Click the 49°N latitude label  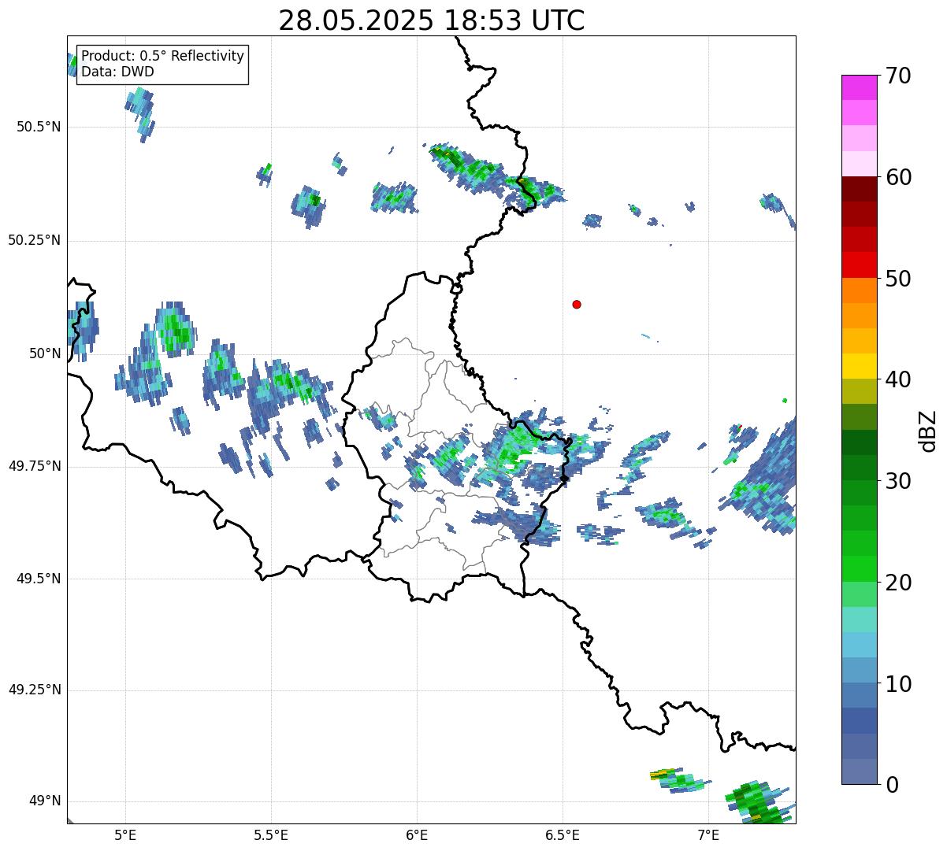[x=45, y=802]
